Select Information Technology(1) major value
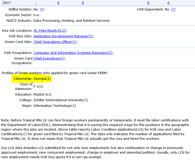The width and height of the screenshot is (195, 162). point(55,106)
